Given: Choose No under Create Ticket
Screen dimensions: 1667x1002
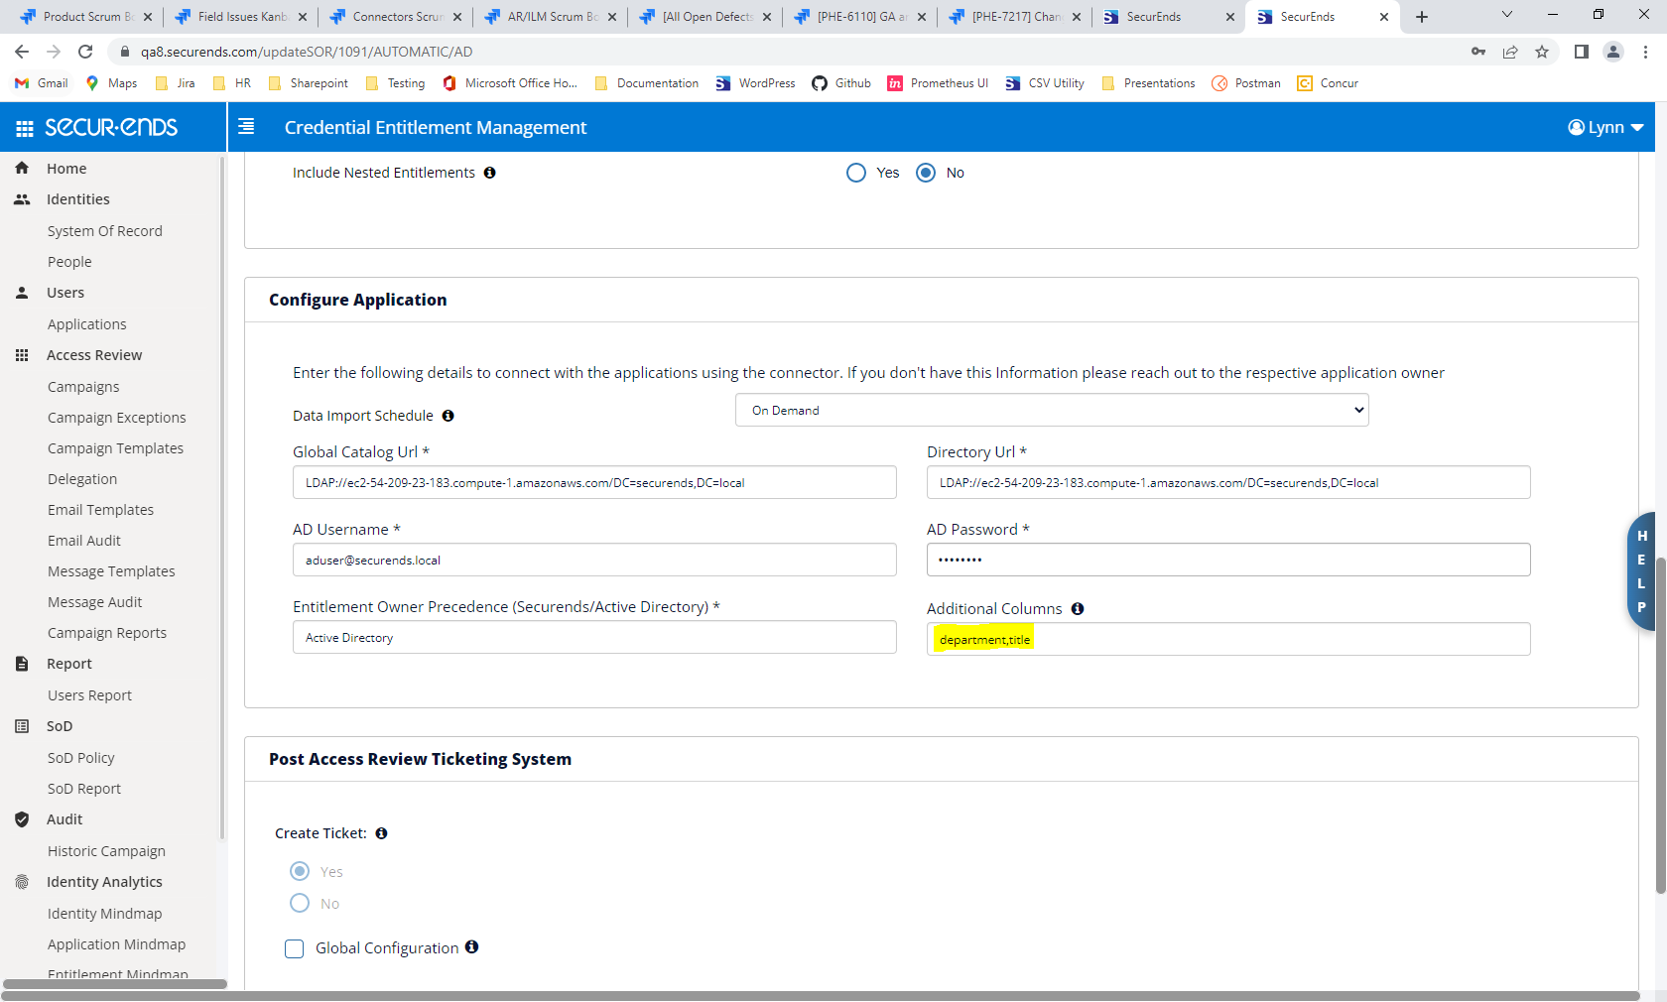Looking at the screenshot, I should [300, 903].
